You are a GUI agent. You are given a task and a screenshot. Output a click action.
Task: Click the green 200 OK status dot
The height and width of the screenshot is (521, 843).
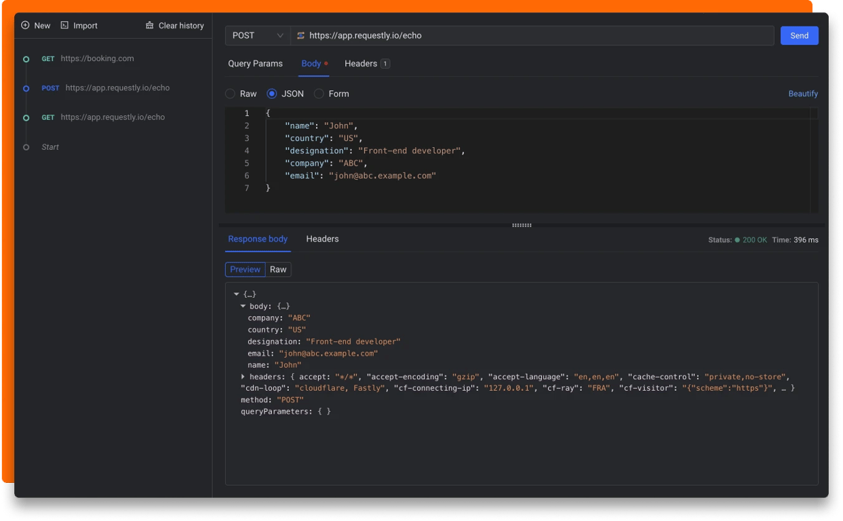(737, 240)
